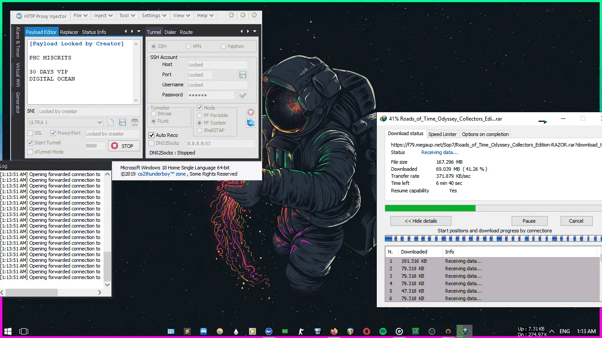Open the Tool dropdown menu
Viewport: 602px width, 338px height.
(x=127, y=15)
